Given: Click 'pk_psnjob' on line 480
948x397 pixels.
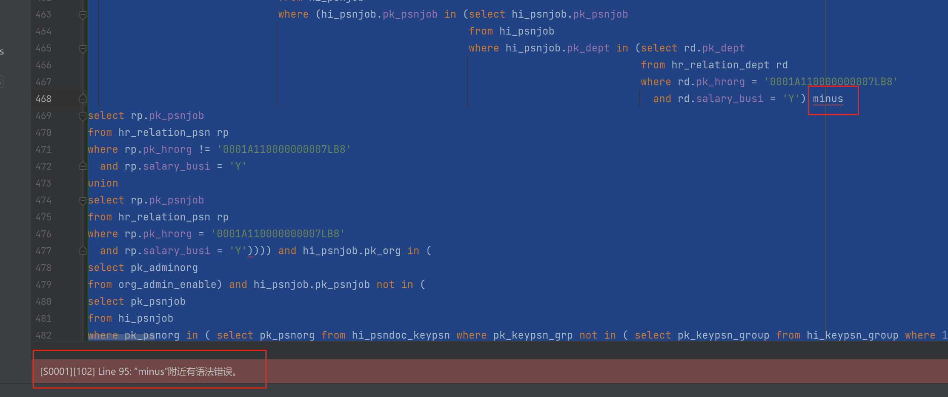Looking at the screenshot, I should click(158, 301).
